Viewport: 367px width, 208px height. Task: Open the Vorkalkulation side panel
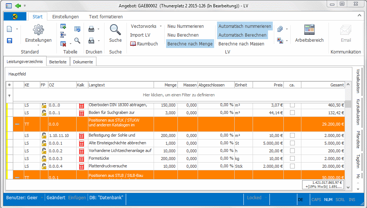[x=358, y=81]
